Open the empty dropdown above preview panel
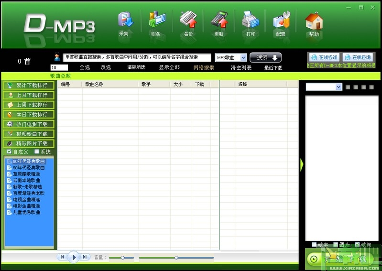Screen dimensions: 382x271 (x=324, y=87)
